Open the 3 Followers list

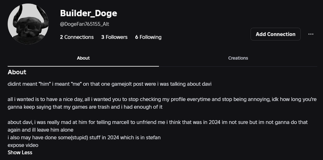coord(114,37)
